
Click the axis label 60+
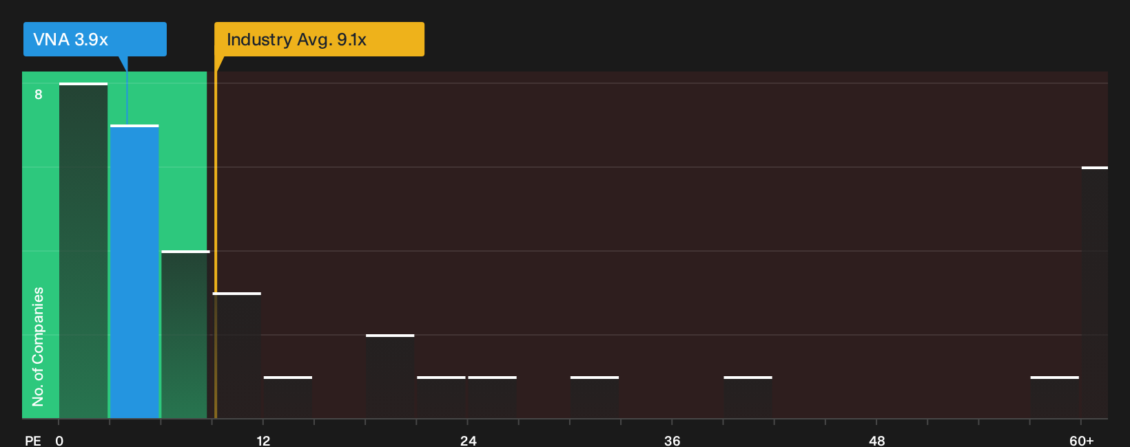(x=1082, y=440)
